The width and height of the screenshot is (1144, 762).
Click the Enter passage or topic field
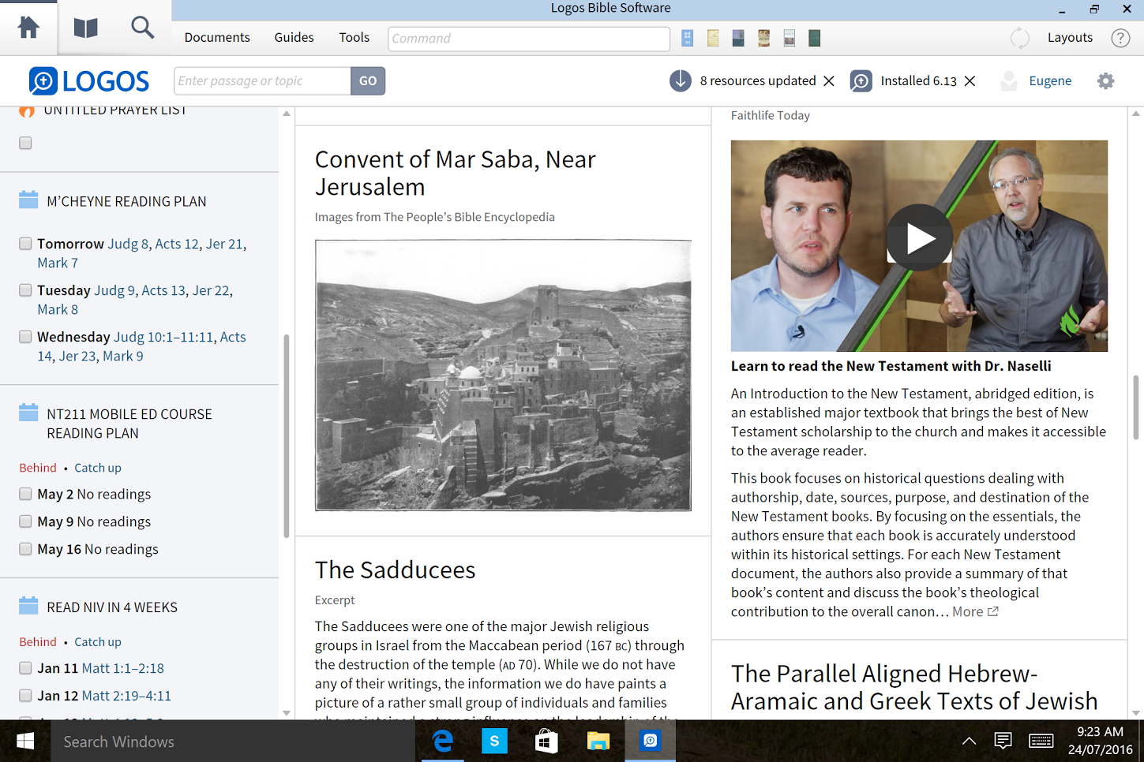tap(262, 80)
